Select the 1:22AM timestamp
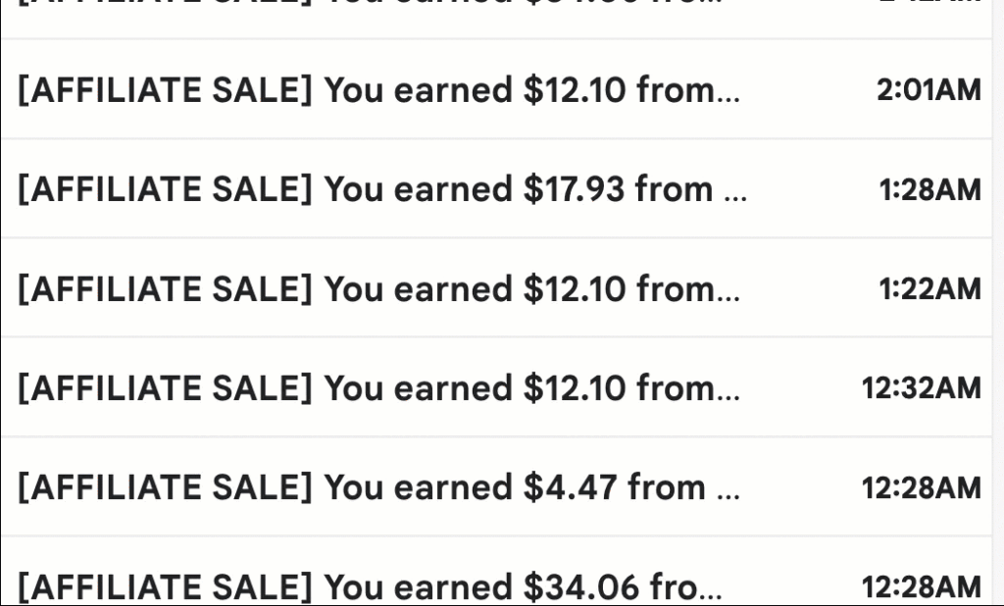The height and width of the screenshot is (606, 1004). [x=929, y=289]
